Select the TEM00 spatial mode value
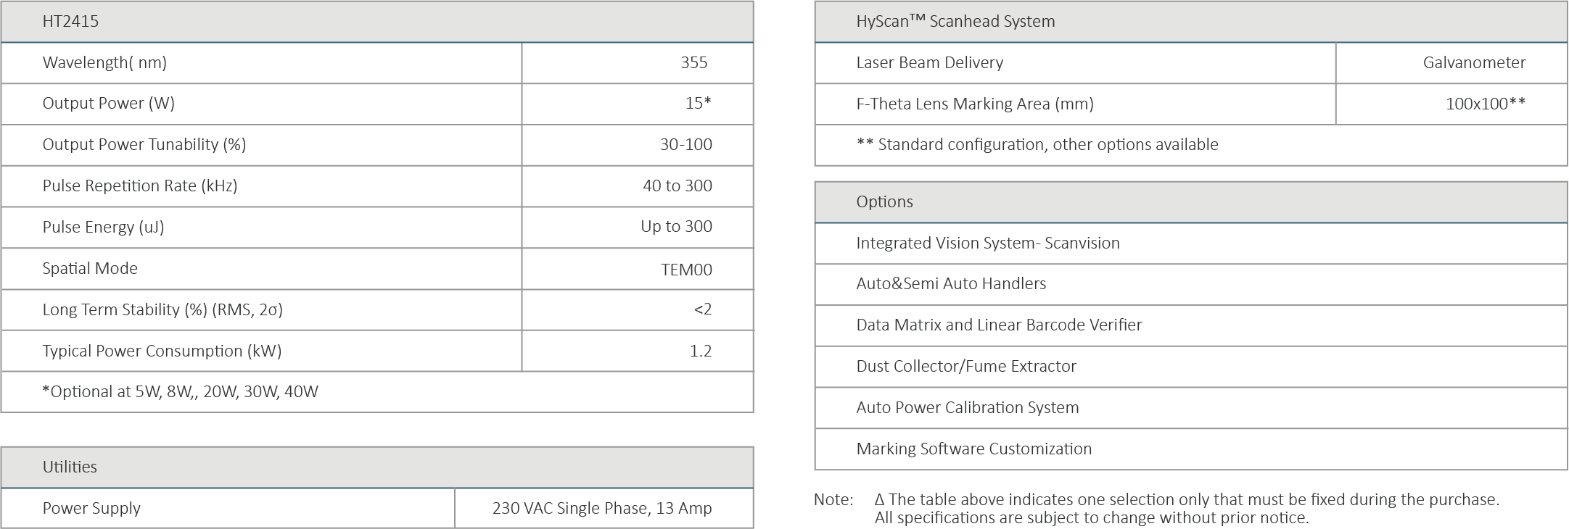Image resolution: width=1569 pixels, height=529 pixels. coord(686,270)
